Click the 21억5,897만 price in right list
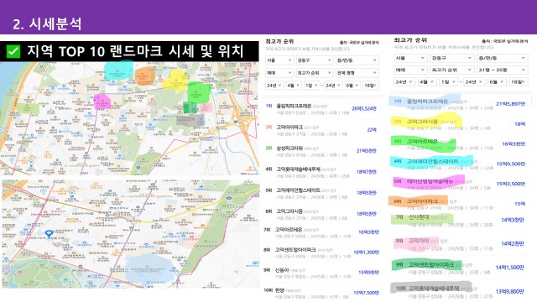The height and width of the screenshot is (302, 537). pyautogui.click(x=510, y=104)
